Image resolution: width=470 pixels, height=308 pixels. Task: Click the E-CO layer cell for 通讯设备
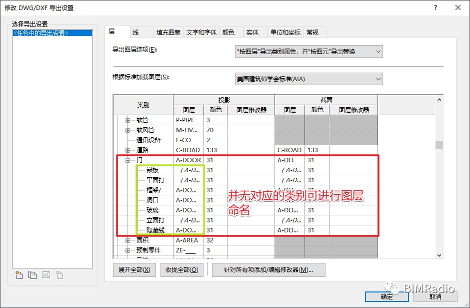tap(188, 140)
